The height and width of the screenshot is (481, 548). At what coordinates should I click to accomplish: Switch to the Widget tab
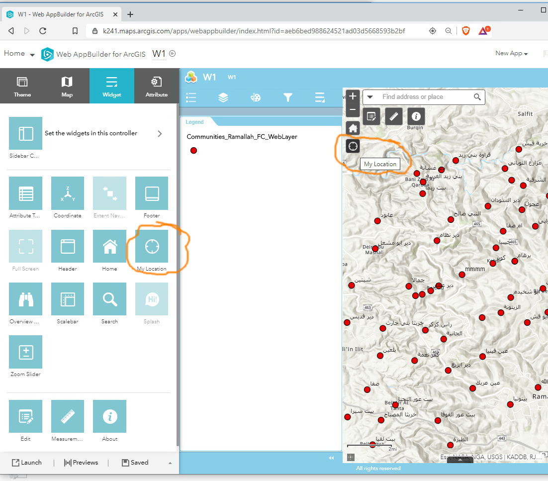pyautogui.click(x=112, y=86)
